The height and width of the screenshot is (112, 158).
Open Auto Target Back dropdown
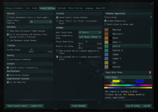pos(90,32)
